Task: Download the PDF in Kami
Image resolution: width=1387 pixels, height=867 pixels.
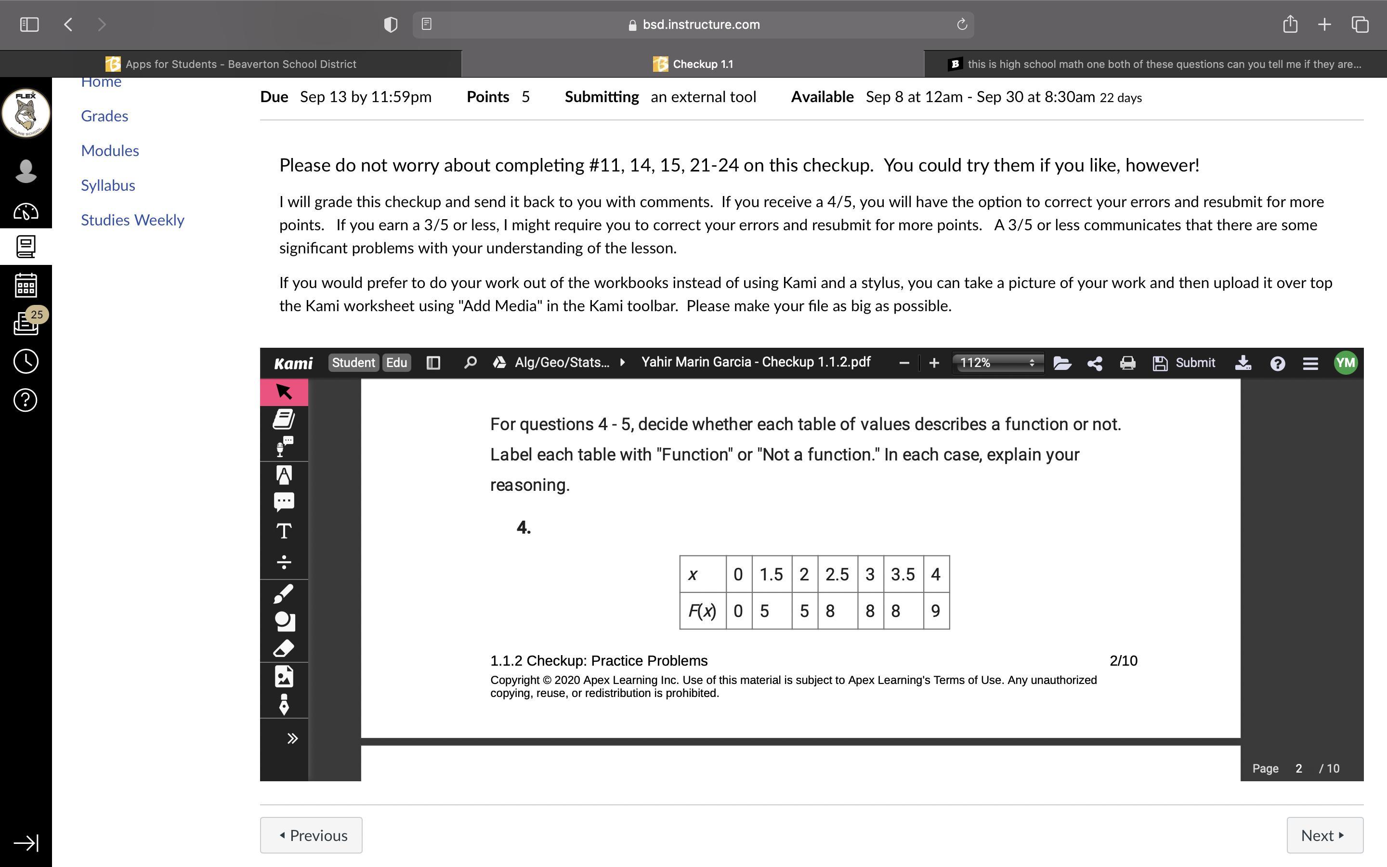Action: pyautogui.click(x=1243, y=363)
